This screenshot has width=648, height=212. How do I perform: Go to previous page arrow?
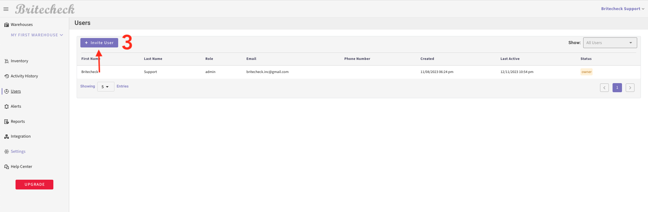coord(604,88)
